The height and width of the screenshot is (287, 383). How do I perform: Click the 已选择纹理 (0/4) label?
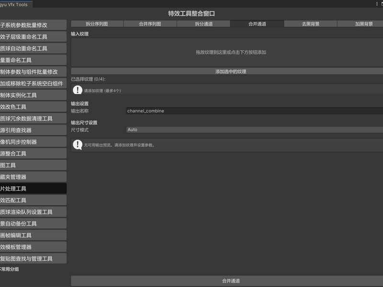(x=88, y=79)
